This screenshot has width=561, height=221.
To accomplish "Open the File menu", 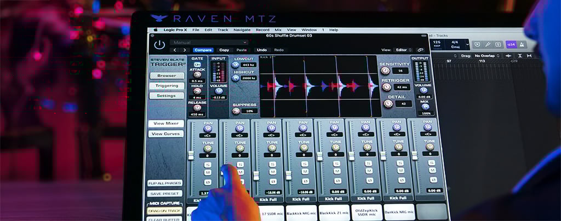I will [x=196, y=30].
